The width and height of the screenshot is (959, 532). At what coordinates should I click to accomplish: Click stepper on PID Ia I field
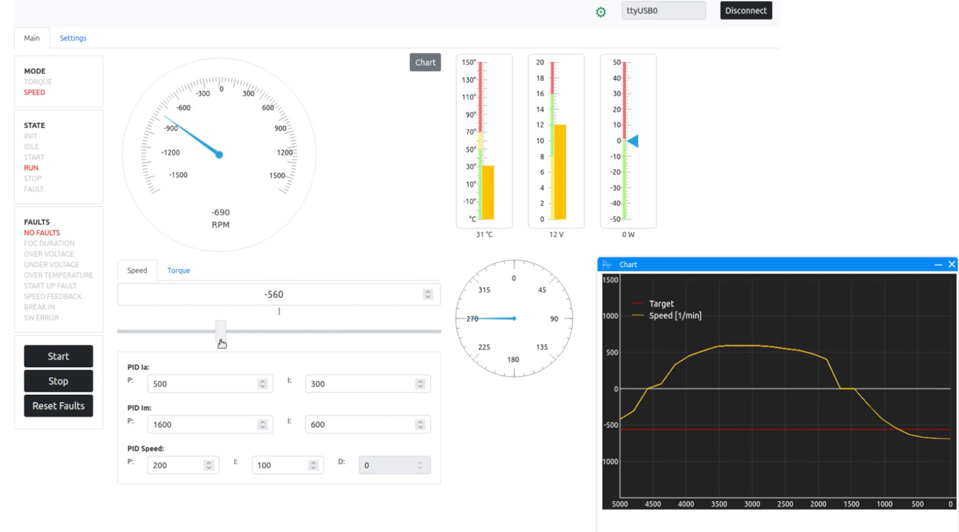[x=420, y=384]
